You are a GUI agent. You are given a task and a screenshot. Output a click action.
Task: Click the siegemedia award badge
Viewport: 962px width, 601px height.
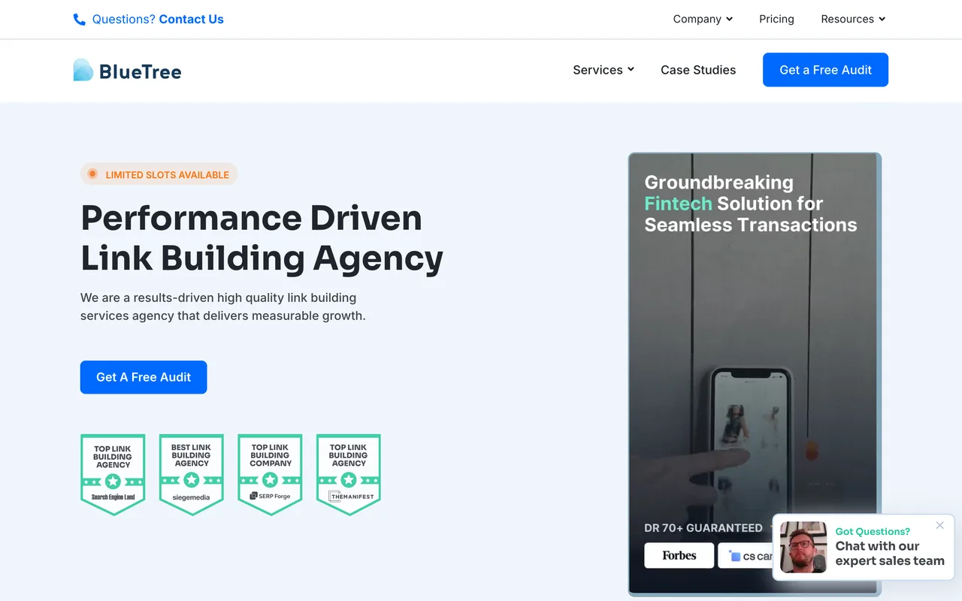[192, 475]
